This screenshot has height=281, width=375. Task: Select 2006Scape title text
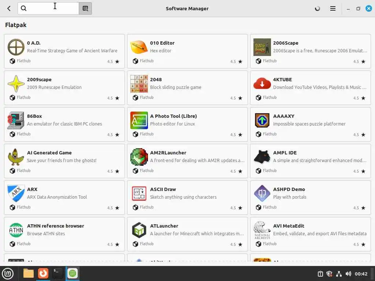coord(286,43)
